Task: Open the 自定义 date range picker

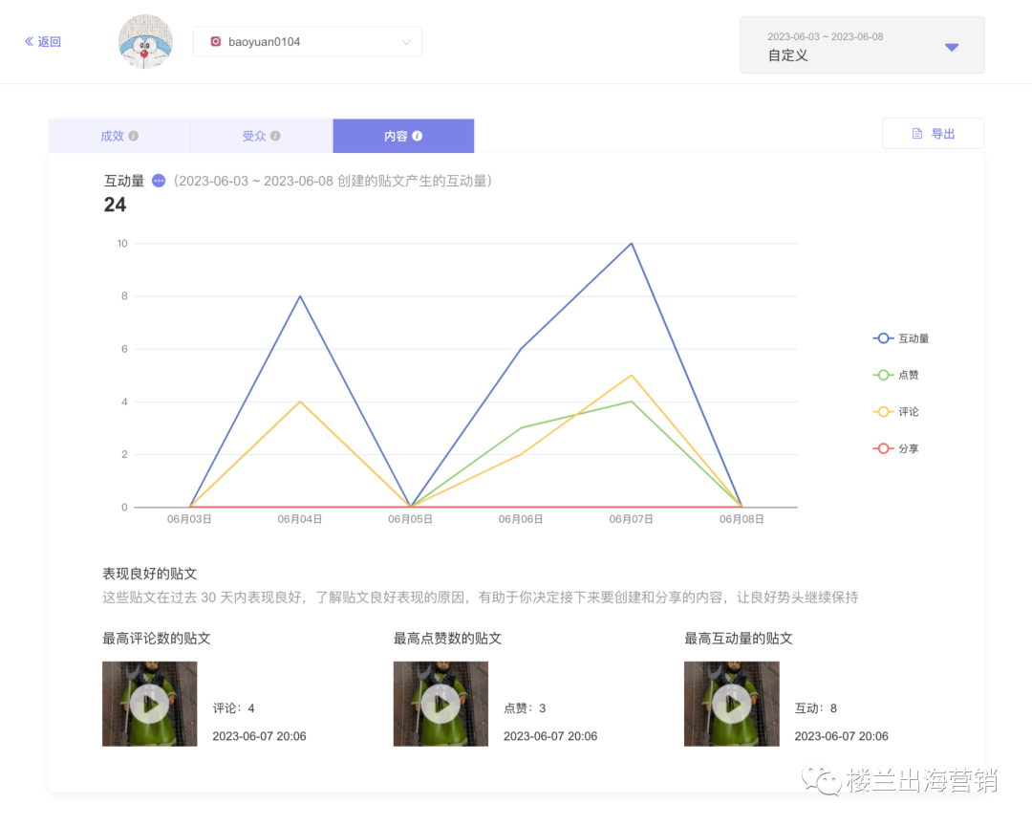Action: point(862,45)
